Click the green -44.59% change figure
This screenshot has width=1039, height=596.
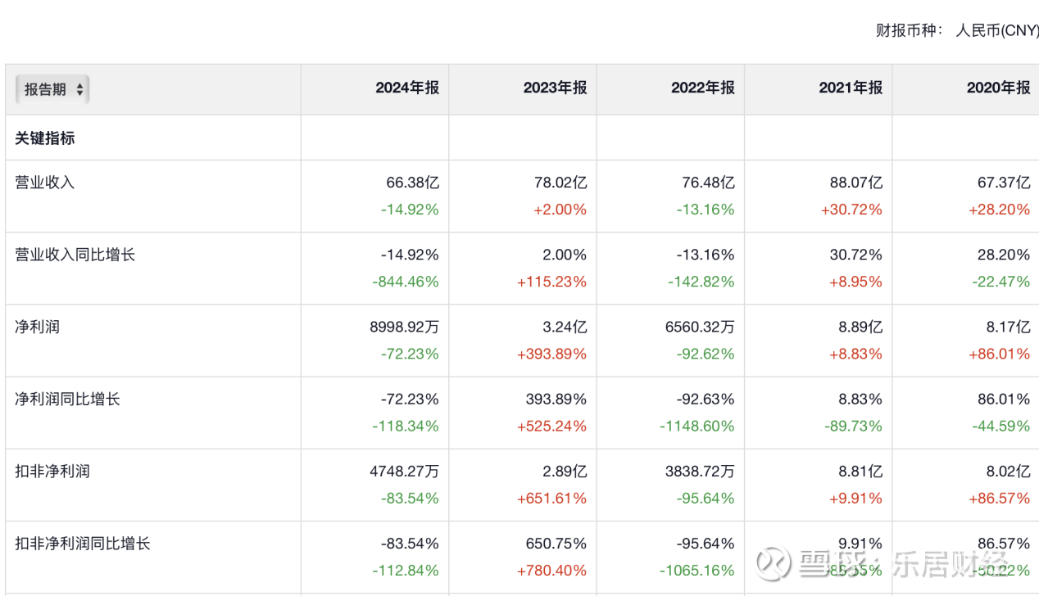[1001, 426]
